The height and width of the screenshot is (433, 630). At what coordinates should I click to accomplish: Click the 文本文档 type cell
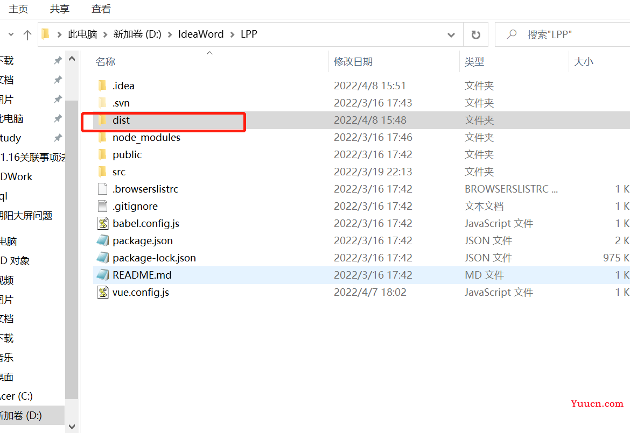[x=484, y=206]
